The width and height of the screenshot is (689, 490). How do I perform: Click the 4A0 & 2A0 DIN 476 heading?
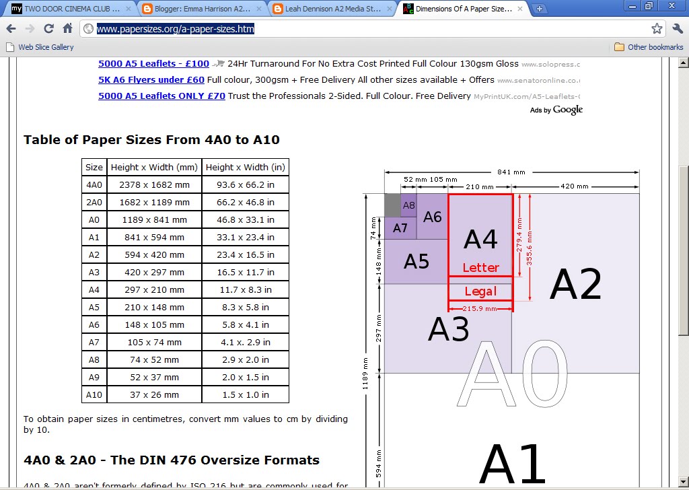click(172, 460)
